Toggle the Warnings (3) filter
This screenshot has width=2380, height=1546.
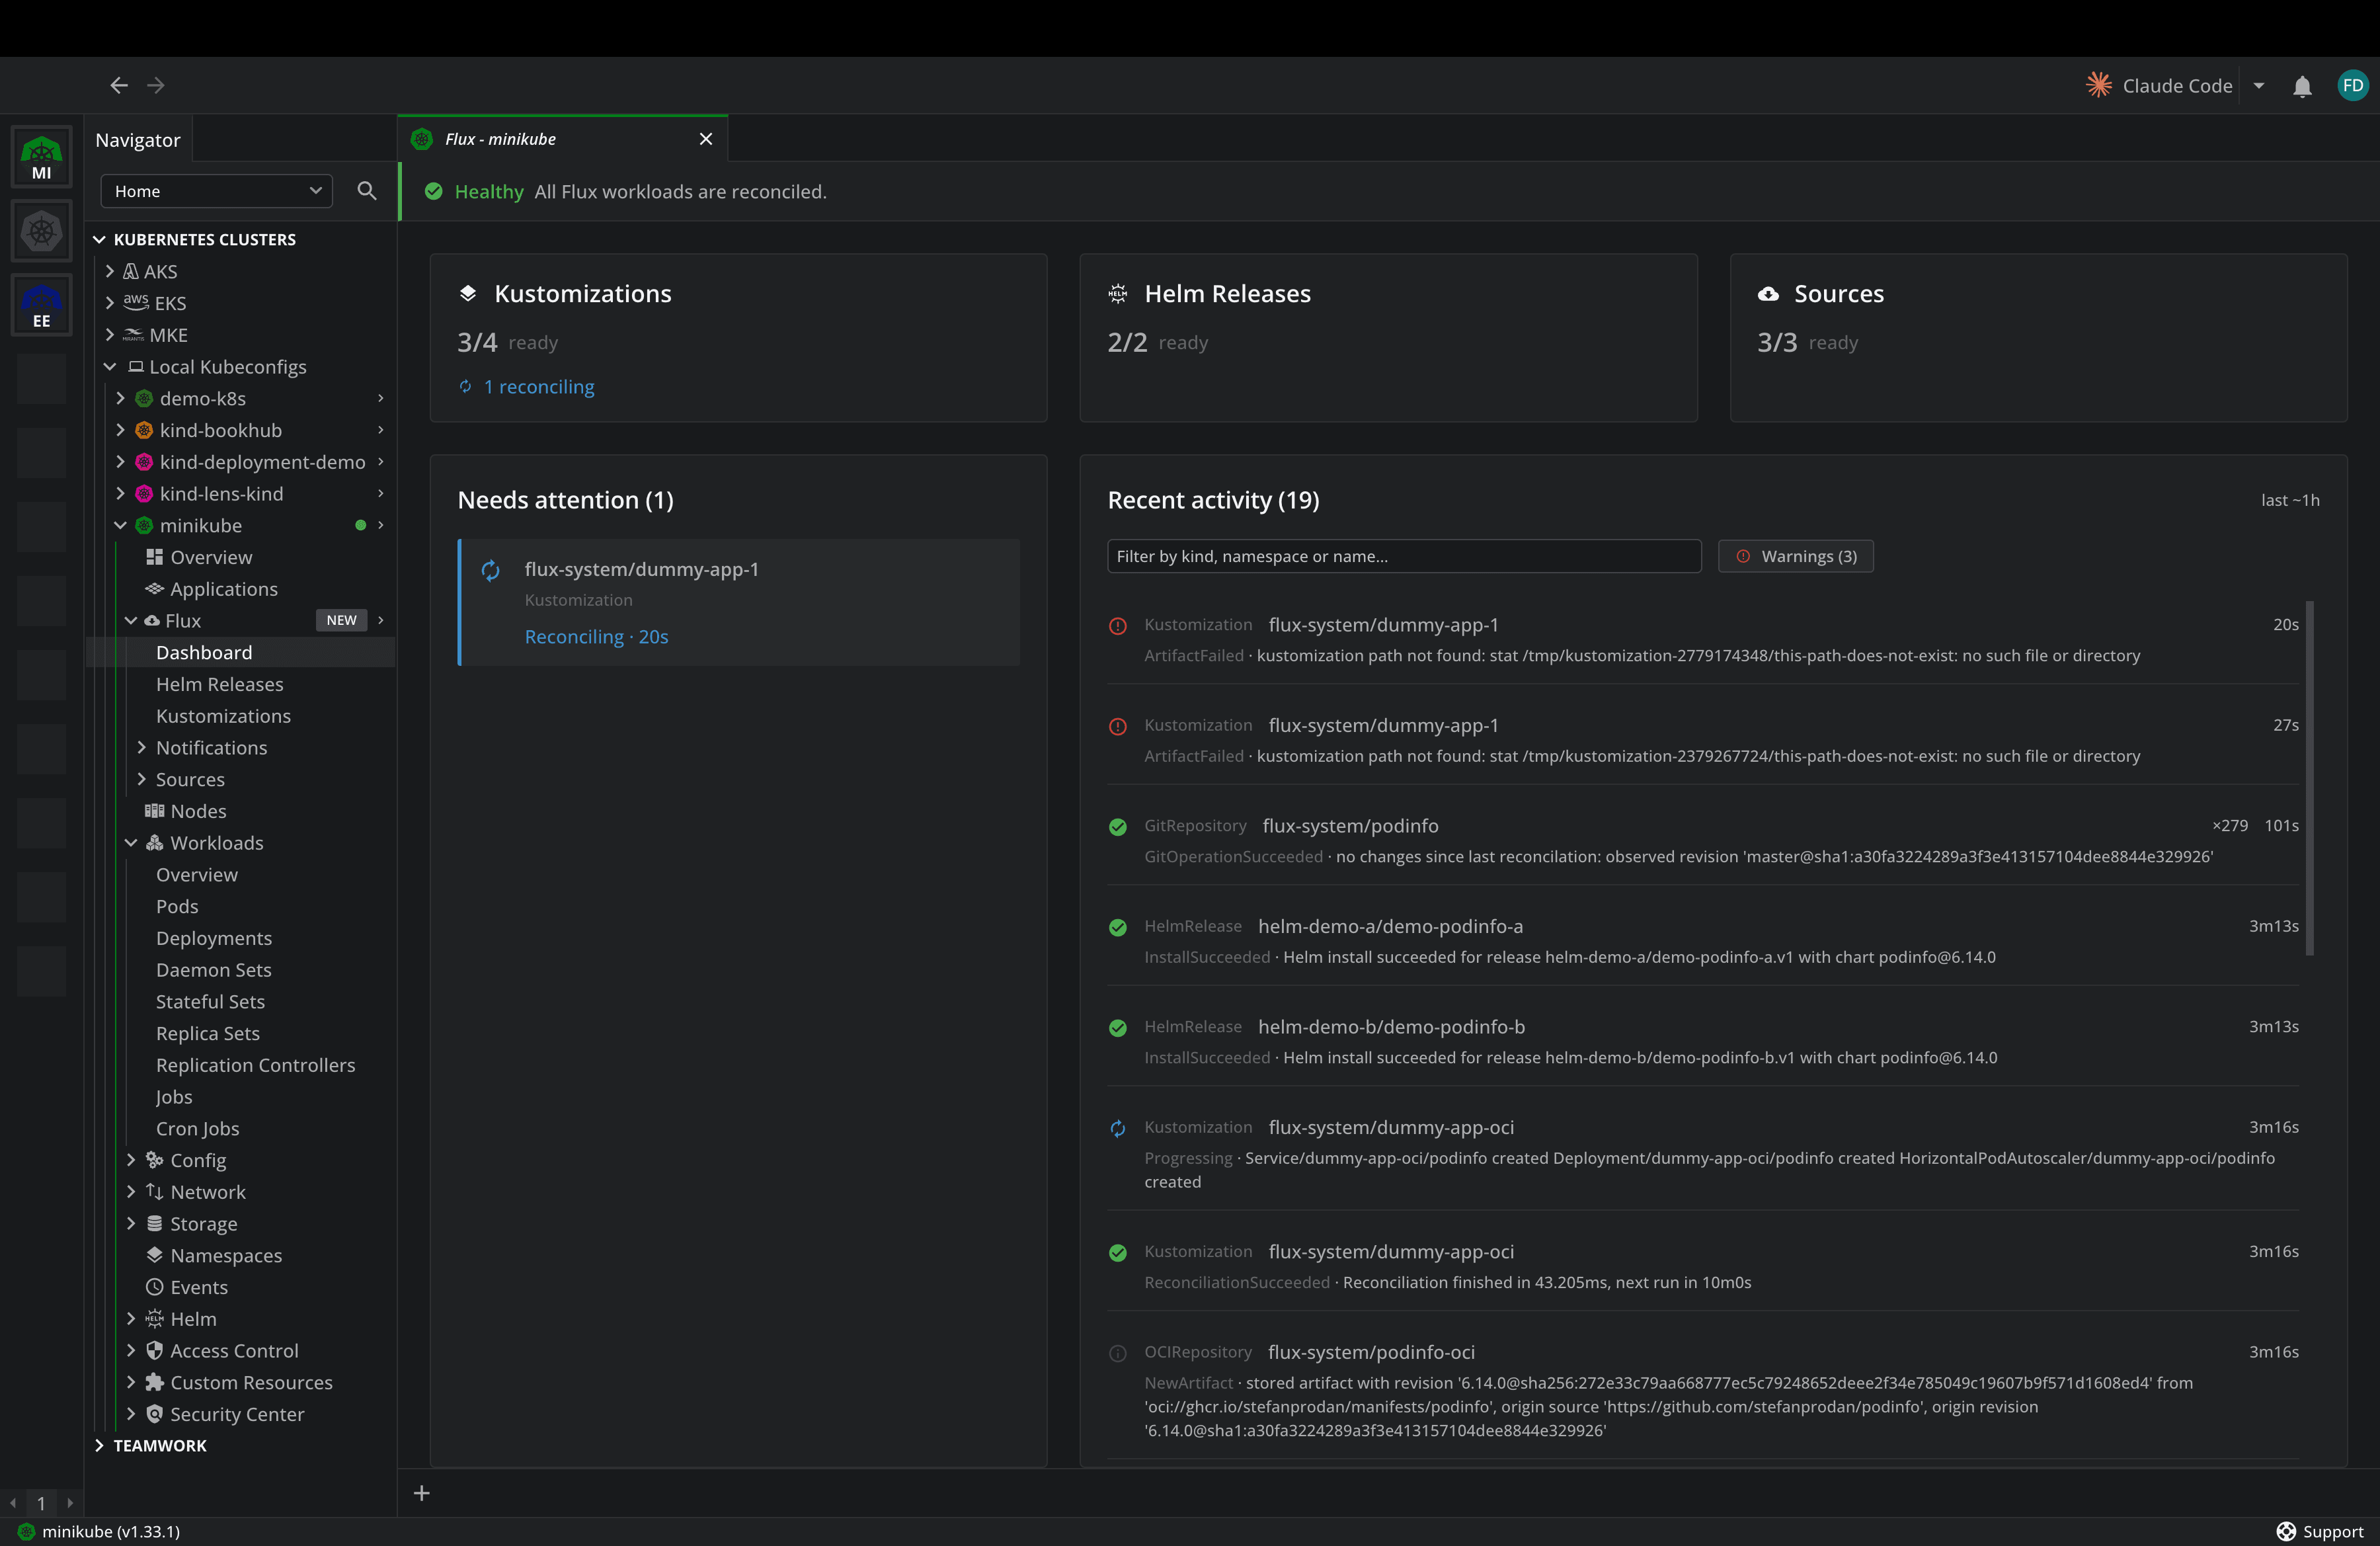pos(1796,556)
